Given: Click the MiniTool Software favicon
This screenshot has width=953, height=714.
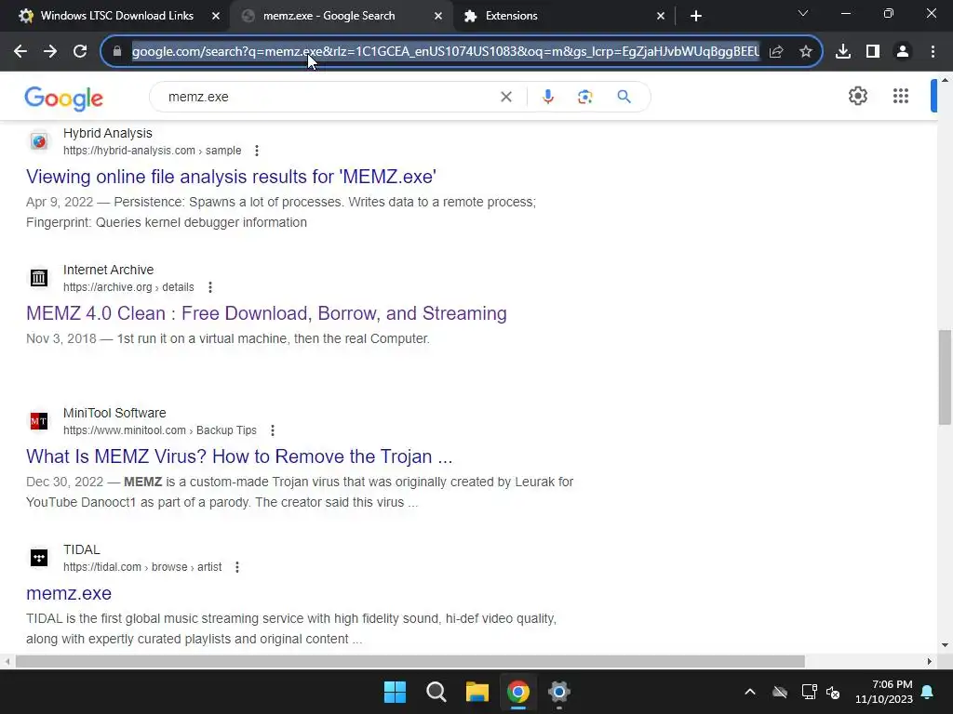Looking at the screenshot, I should click(39, 421).
